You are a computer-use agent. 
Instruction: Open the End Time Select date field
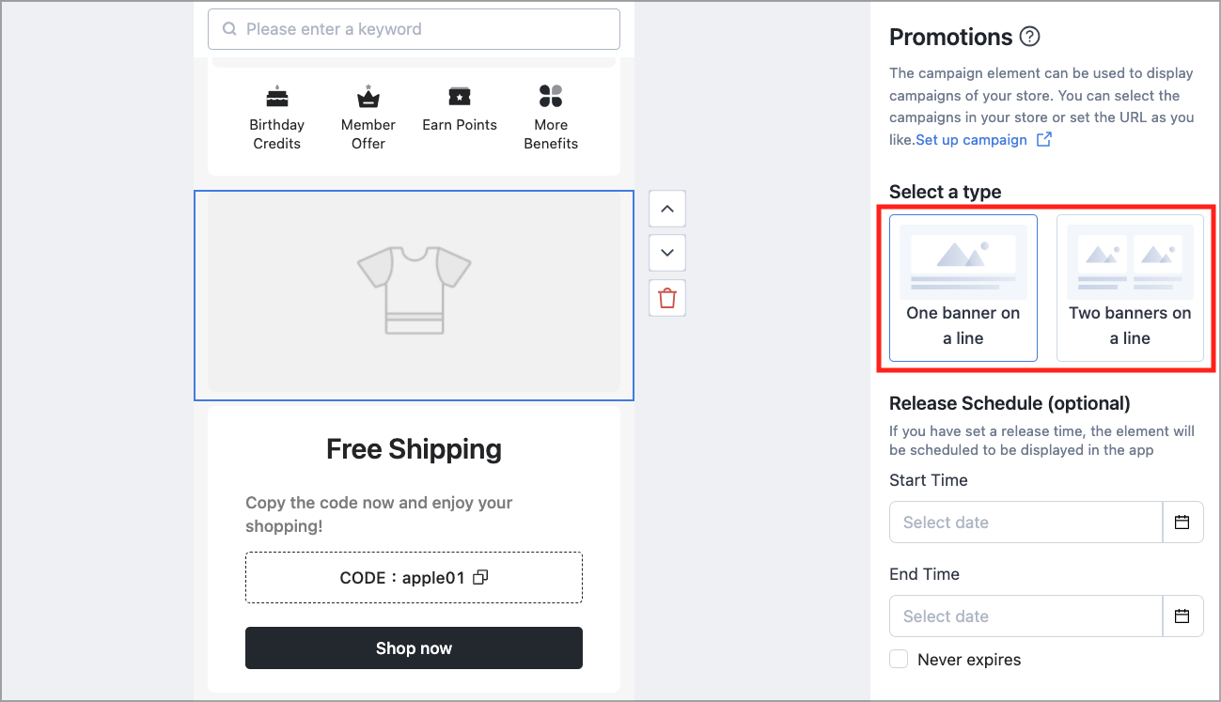click(x=1026, y=616)
